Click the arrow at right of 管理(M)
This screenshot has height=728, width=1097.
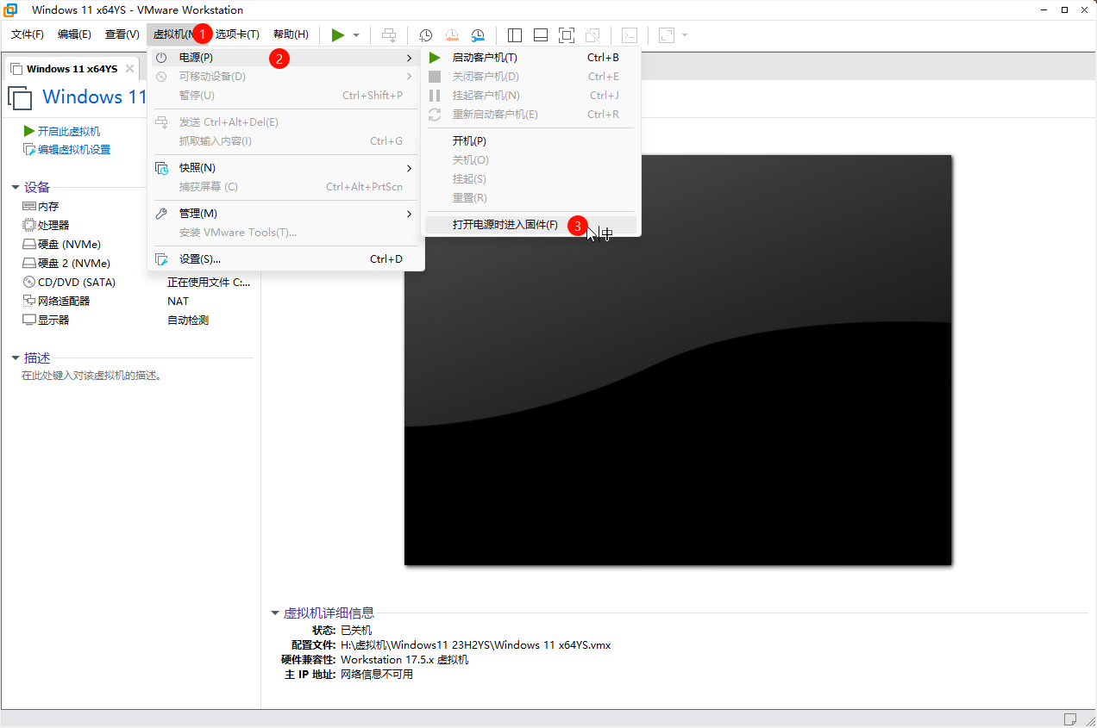(410, 214)
